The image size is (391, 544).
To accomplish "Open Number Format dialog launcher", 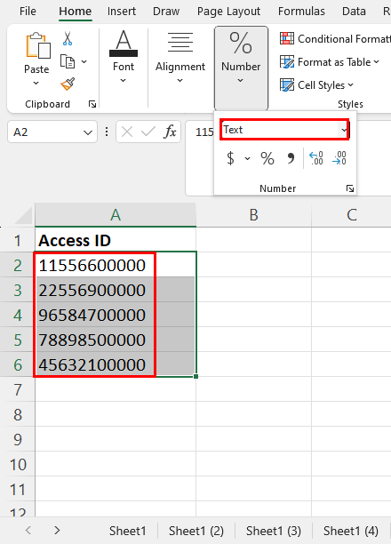I will tap(350, 188).
